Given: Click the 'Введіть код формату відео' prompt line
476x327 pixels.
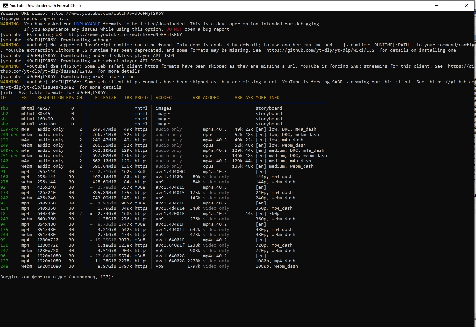Looking at the screenshot, I should click(x=57, y=277).
